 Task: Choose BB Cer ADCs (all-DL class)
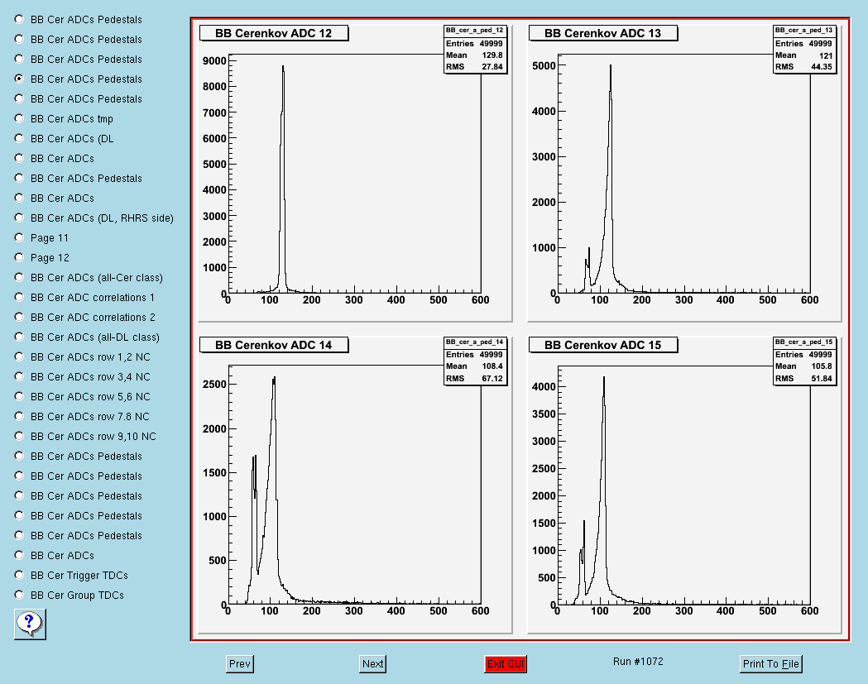pos(19,337)
